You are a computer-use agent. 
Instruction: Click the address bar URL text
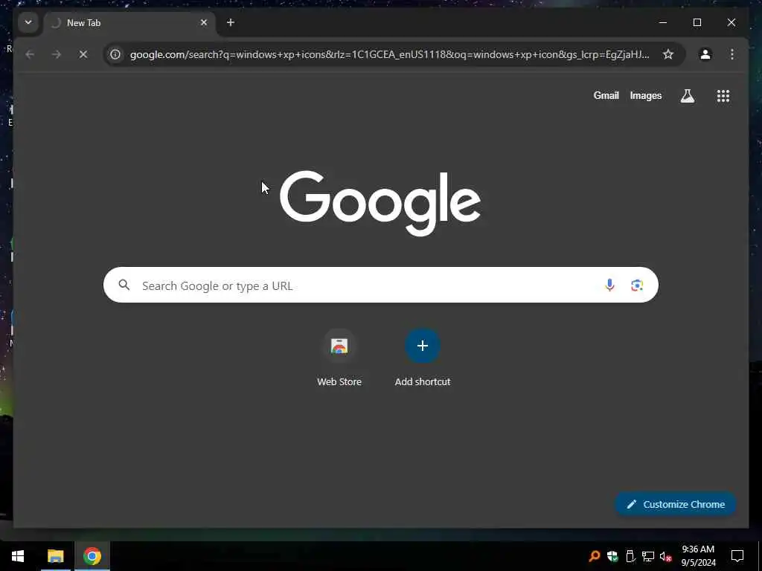click(389, 54)
